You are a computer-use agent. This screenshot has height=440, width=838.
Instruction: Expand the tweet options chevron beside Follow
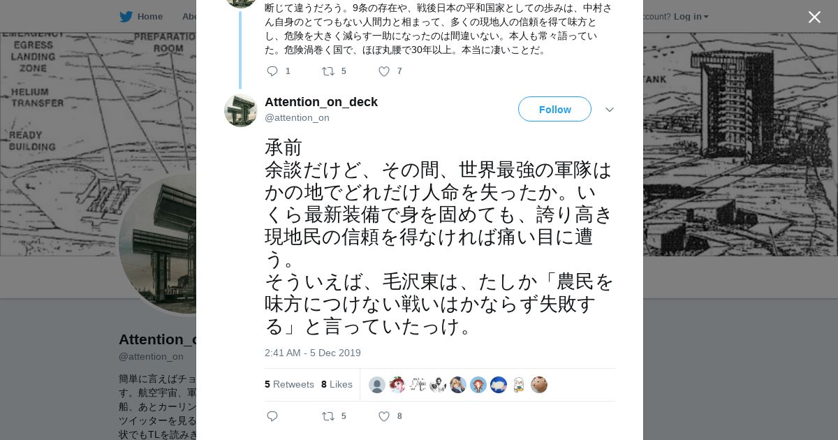tap(609, 110)
